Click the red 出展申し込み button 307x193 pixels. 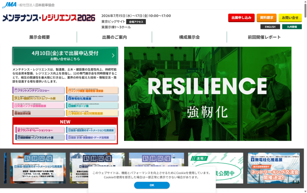[241, 18]
